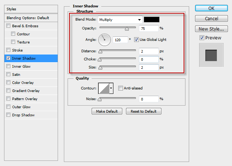This screenshot has height=166, width=232.
Task: Select the Inner Glow row label
Action: point(21,67)
